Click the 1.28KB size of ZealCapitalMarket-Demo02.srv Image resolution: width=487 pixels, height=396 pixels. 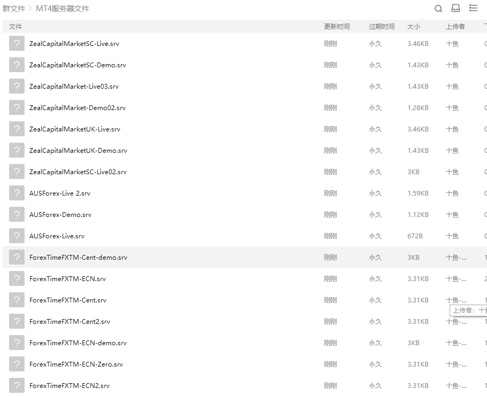coord(418,108)
